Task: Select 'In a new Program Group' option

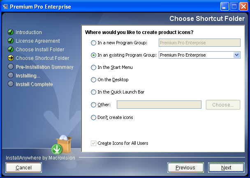Action: [93, 43]
